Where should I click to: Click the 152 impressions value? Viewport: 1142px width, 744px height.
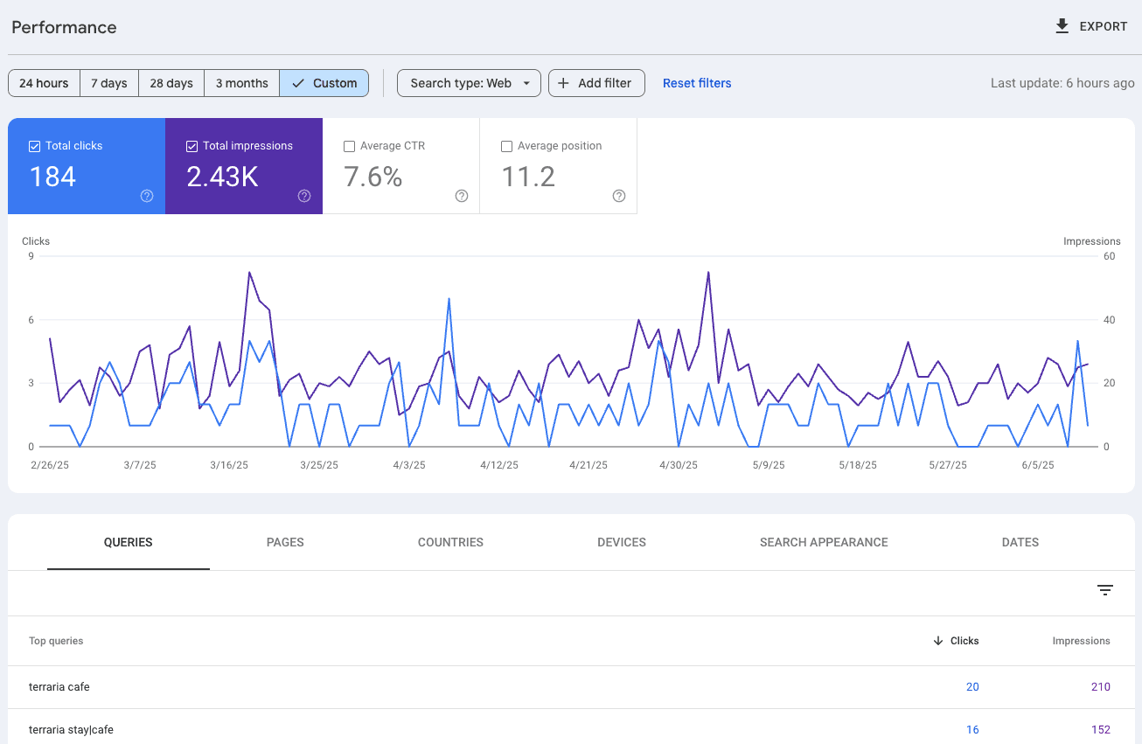[1101, 729]
